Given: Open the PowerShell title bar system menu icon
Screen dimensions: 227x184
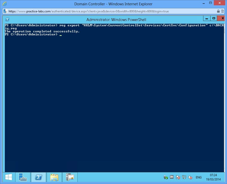Looking at the screenshot, I should pyautogui.click(x=7, y=19).
